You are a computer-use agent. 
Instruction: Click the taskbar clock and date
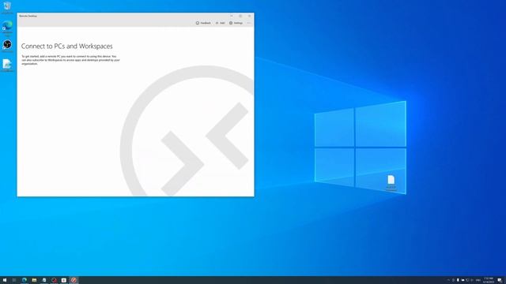[489, 280]
